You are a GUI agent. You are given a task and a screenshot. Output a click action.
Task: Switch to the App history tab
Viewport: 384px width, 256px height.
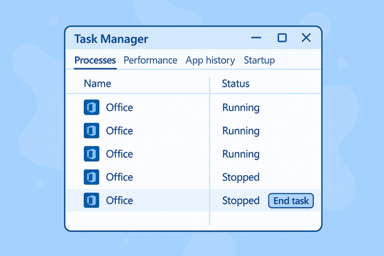pos(210,60)
